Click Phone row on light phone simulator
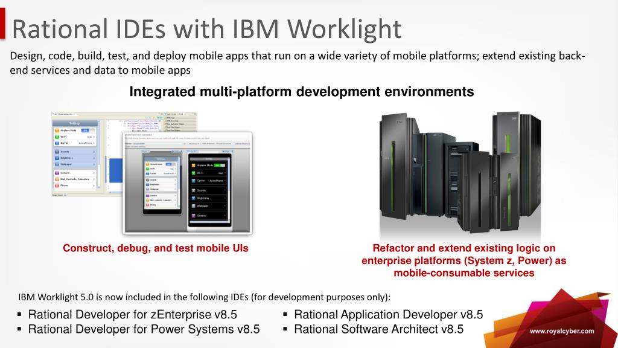Screen dimensions: 618x348 pyautogui.click(x=161, y=205)
